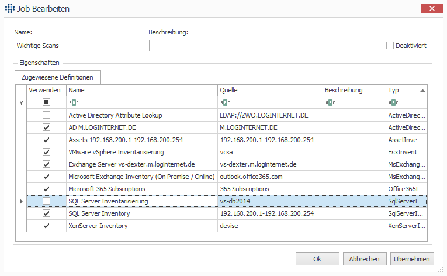Click the resize grip in dialog corner
The image size is (447, 276).
(x=441, y=270)
